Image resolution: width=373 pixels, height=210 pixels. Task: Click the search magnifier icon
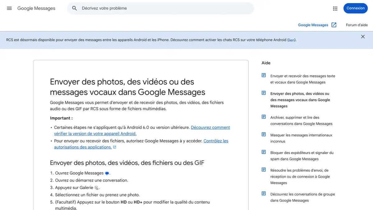tap(75, 8)
